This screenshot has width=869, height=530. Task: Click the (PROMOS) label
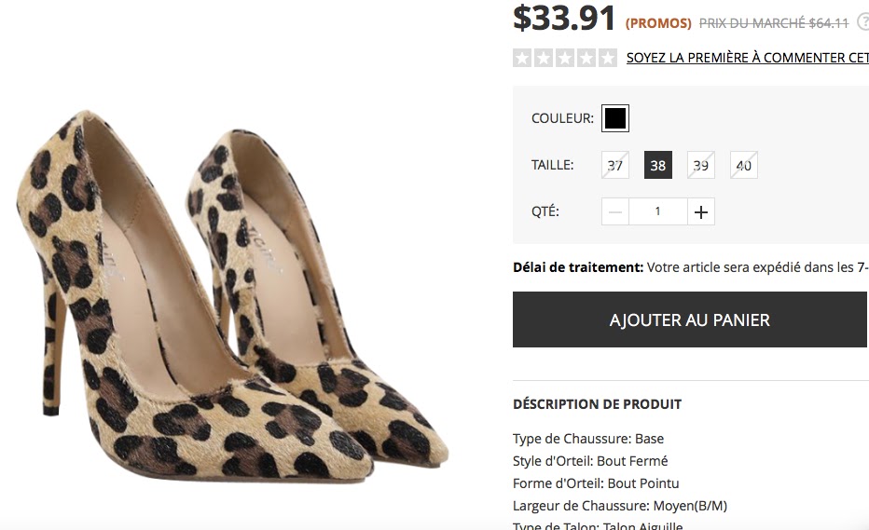pyautogui.click(x=658, y=23)
